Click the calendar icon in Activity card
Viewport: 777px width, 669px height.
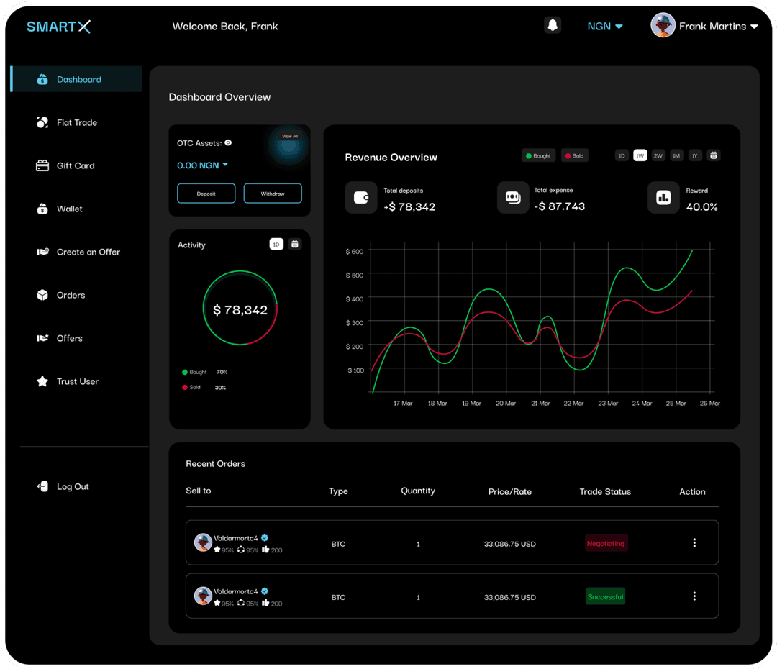294,245
